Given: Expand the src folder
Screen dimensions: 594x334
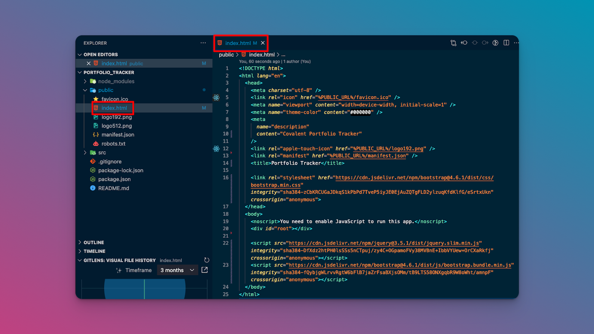Looking at the screenshot, I should click(85, 152).
